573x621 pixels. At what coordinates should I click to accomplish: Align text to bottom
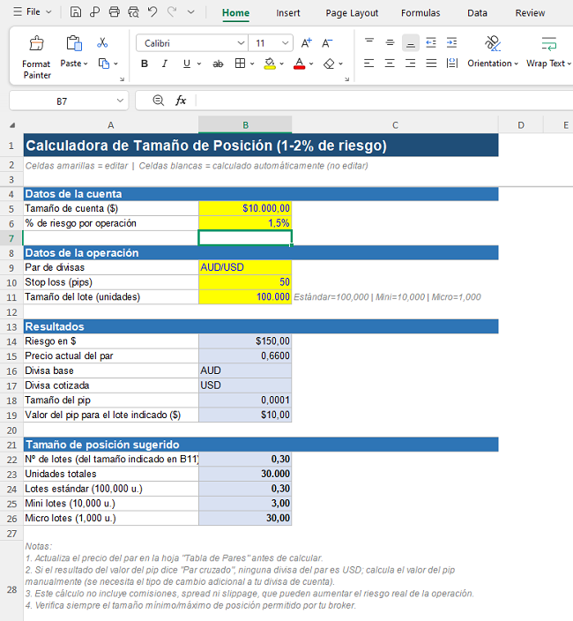pos(411,42)
